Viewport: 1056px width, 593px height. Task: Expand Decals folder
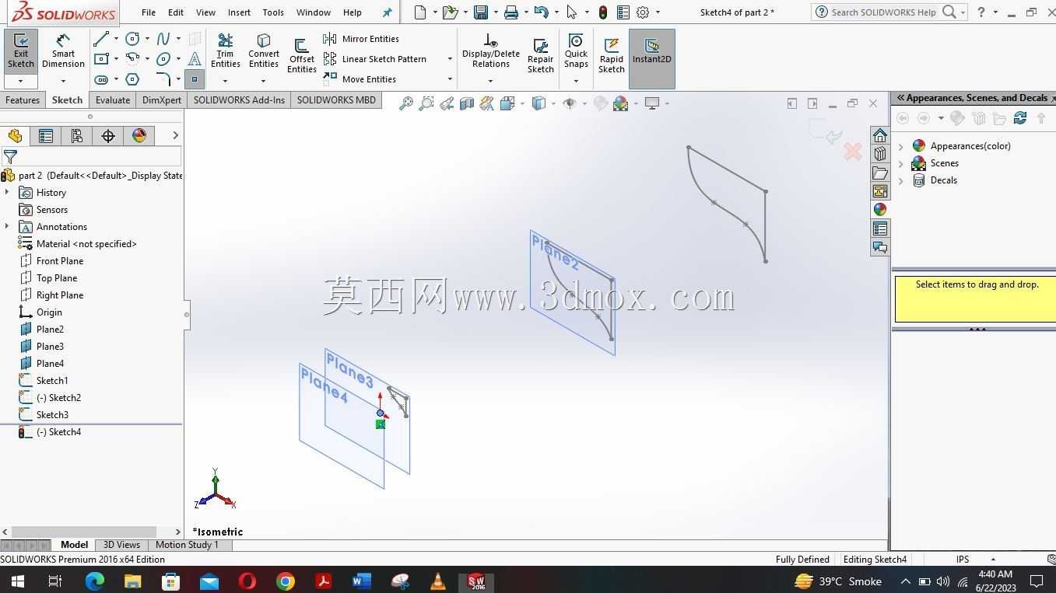[901, 180]
